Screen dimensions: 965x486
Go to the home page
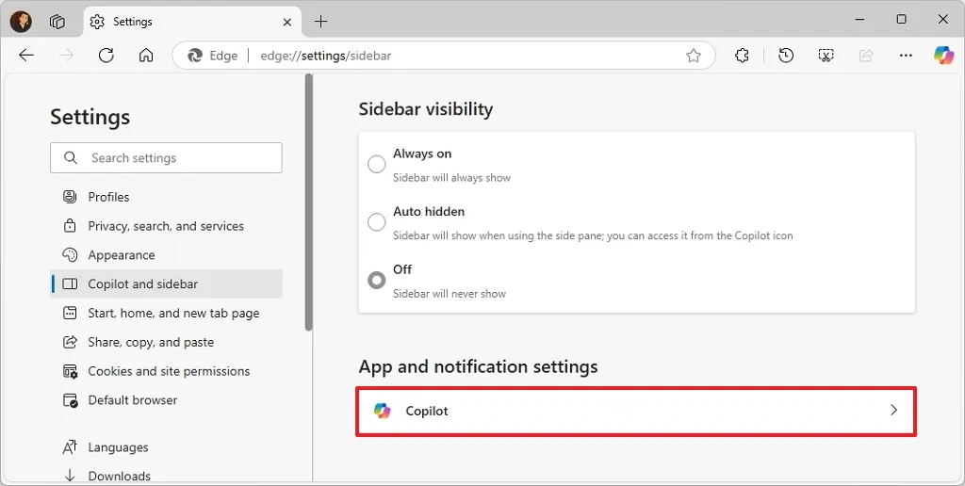[146, 56]
